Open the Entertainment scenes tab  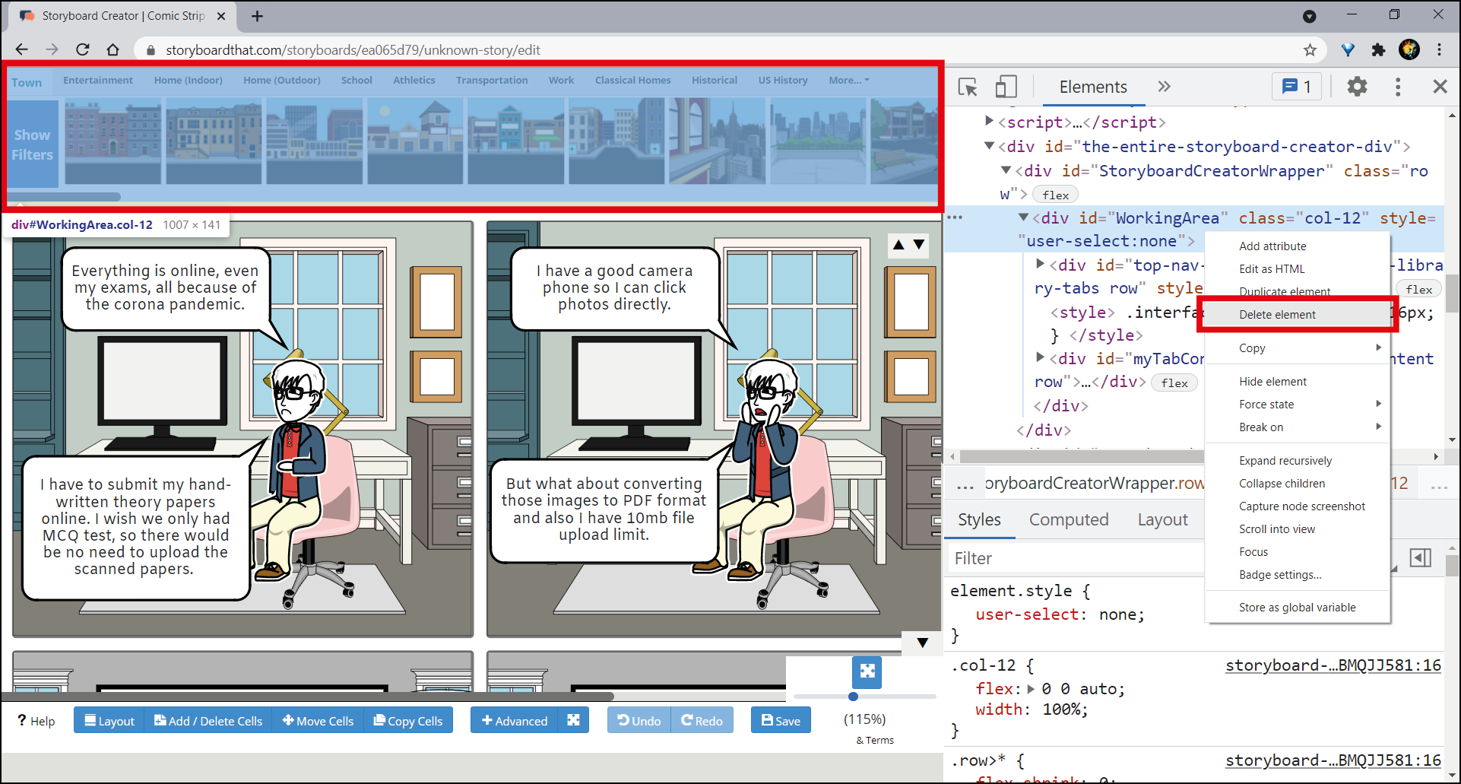(98, 80)
